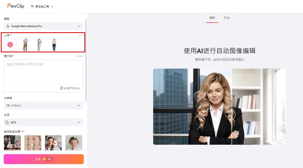Switch to the 历史 tab
The height and width of the screenshot is (168, 303).
coord(227,18)
